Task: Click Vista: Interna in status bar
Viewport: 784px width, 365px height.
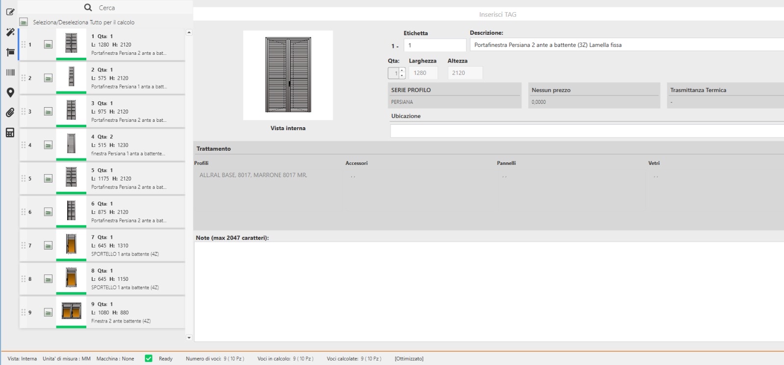Action: click(x=22, y=359)
